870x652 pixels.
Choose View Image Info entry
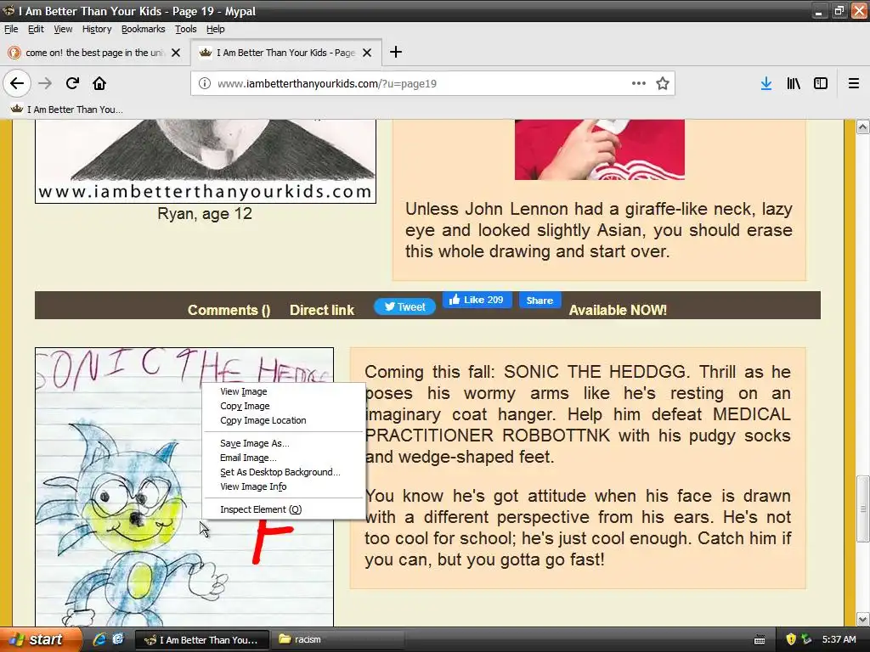click(284, 486)
